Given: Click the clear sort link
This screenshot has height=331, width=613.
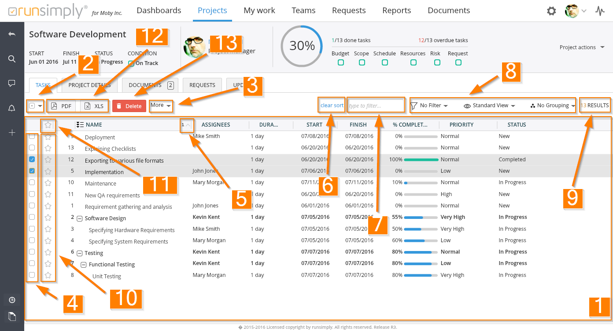Looking at the screenshot, I should pos(332,105).
